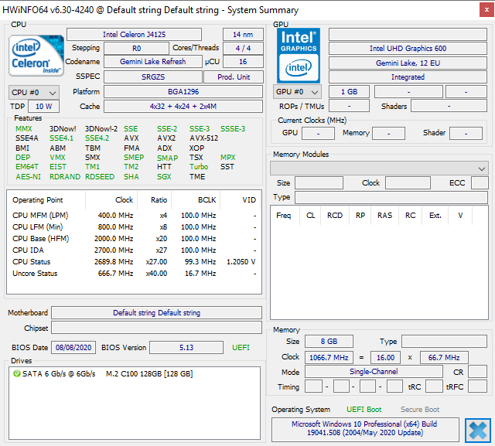Click the VID column header

241,200
